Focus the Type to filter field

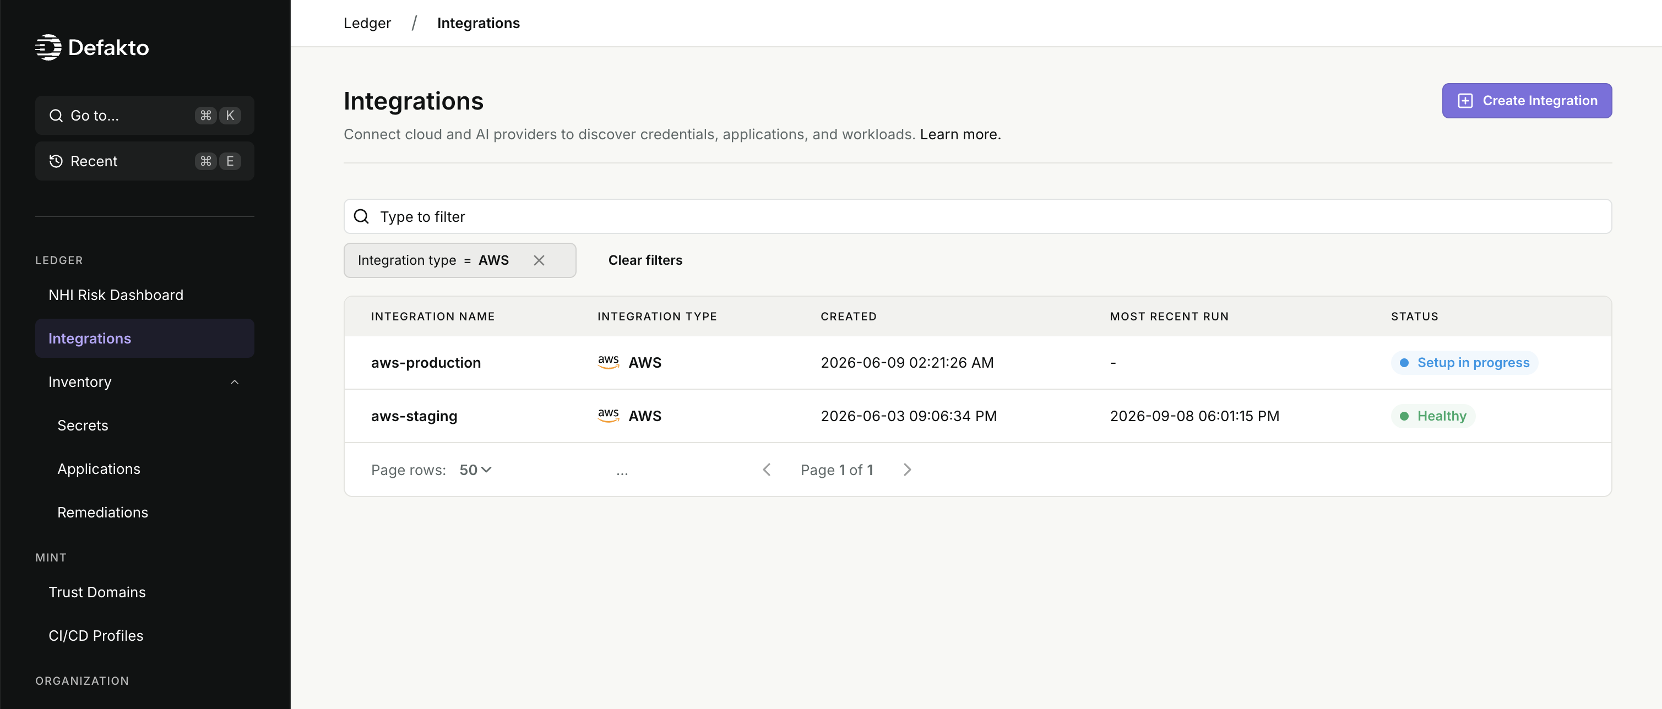coord(977,217)
